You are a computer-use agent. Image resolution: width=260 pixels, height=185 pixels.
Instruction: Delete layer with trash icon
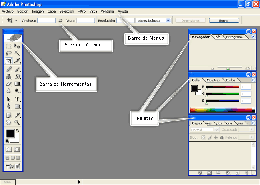[x=247, y=173]
